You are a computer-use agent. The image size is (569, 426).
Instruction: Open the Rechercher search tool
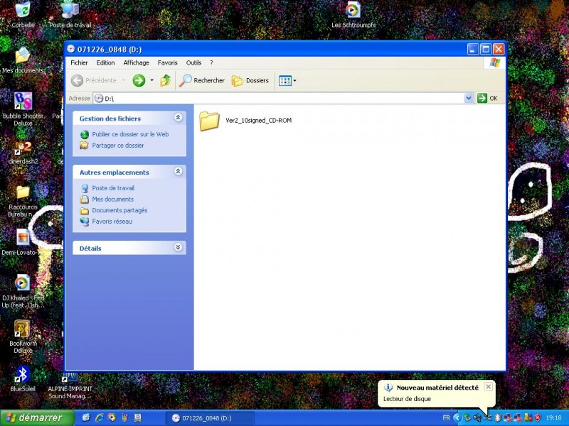click(x=202, y=81)
